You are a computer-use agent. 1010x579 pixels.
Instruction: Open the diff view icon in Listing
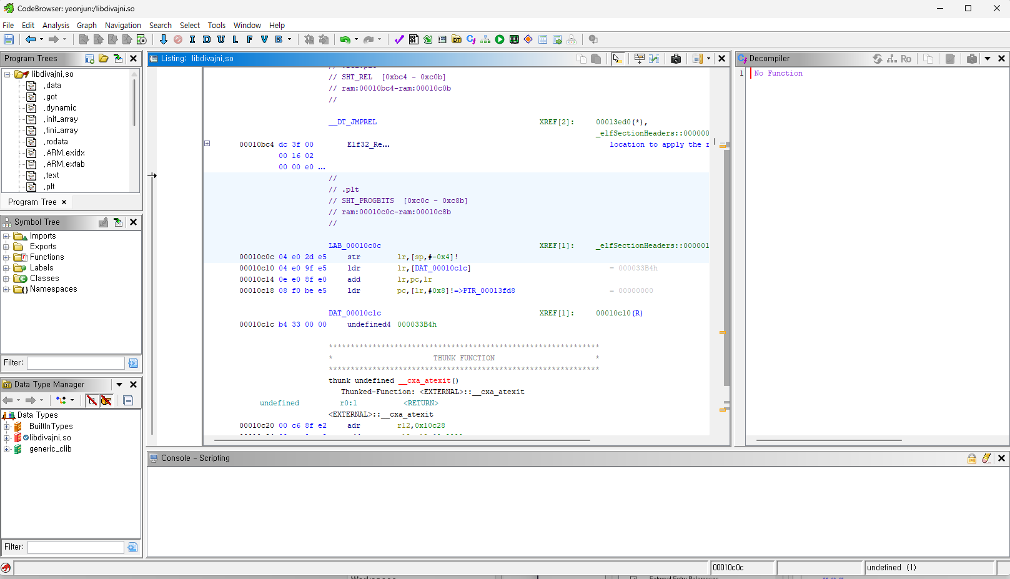[654, 59]
